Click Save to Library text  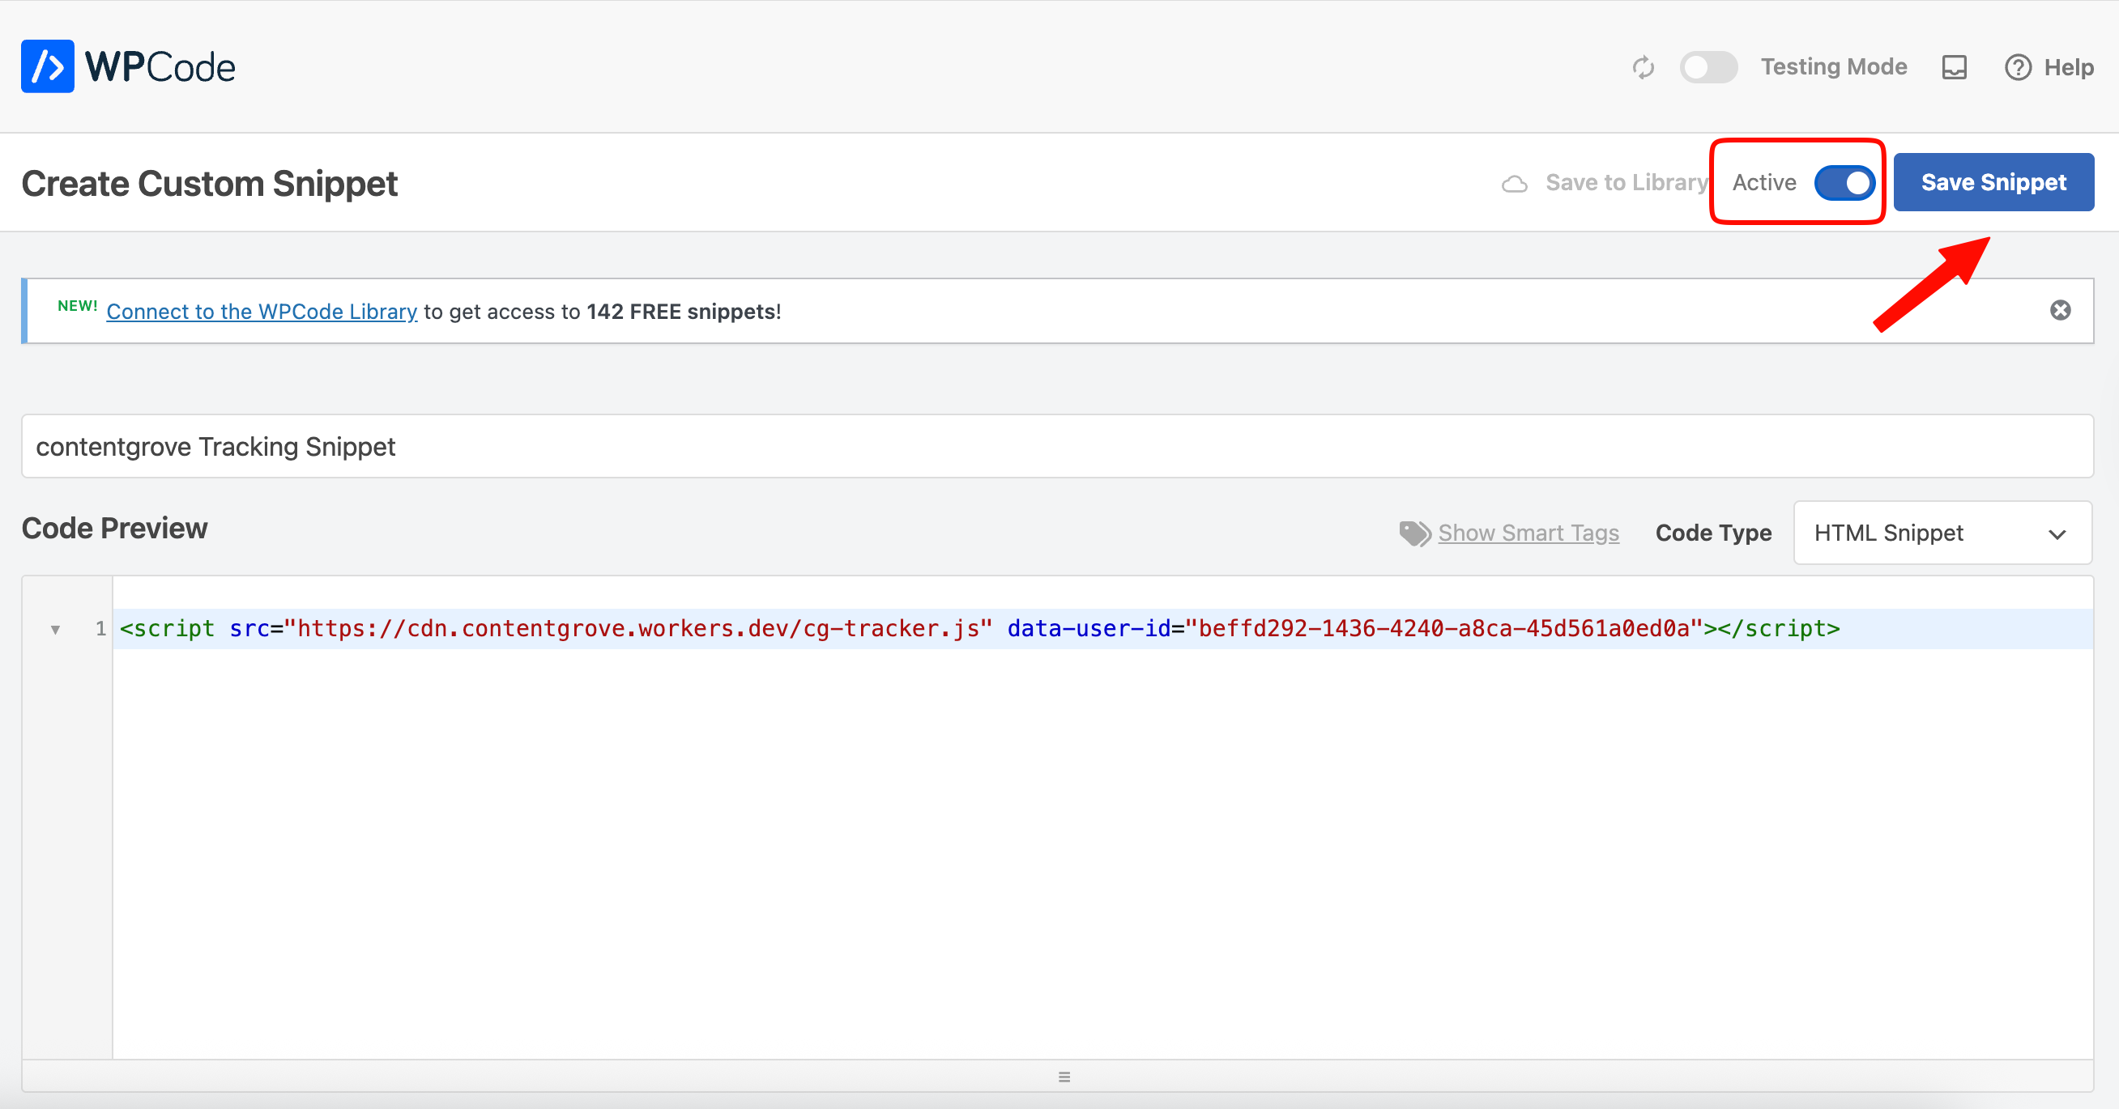click(1626, 182)
